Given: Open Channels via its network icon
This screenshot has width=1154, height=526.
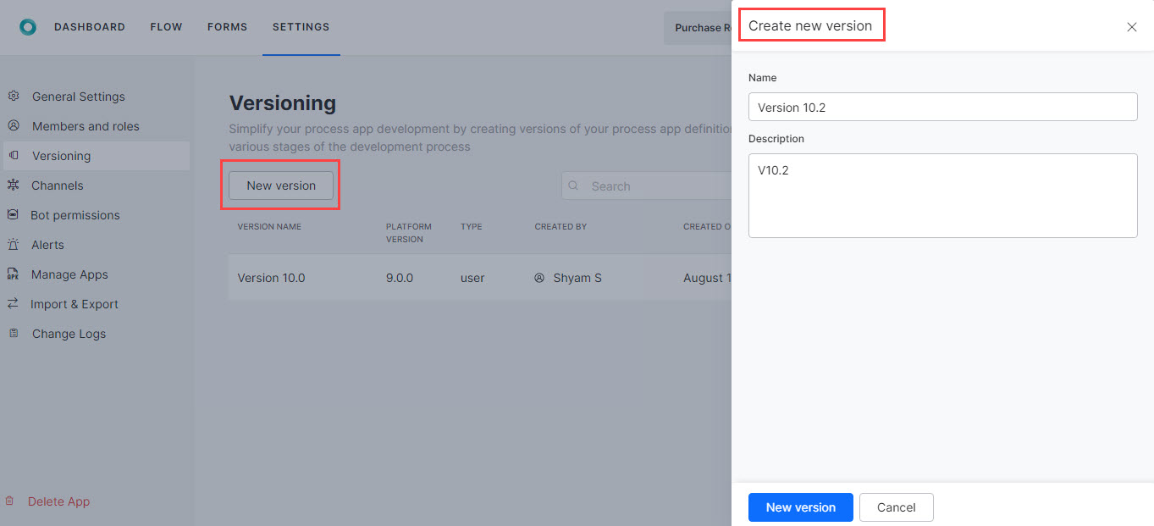Looking at the screenshot, I should point(14,185).
